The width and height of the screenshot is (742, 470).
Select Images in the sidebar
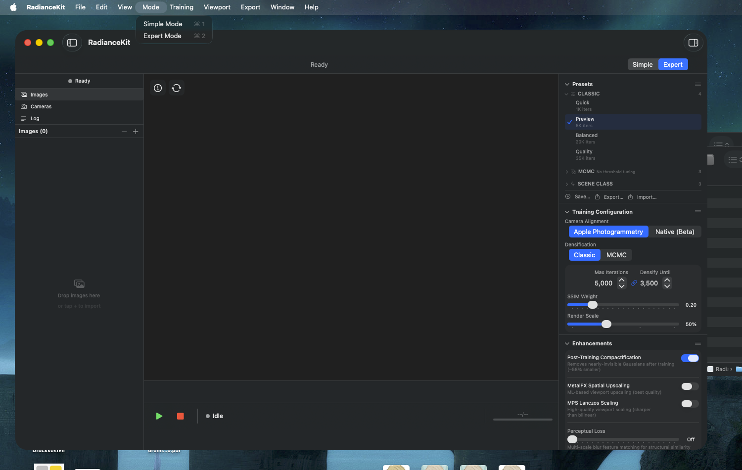tap(79, 94)
